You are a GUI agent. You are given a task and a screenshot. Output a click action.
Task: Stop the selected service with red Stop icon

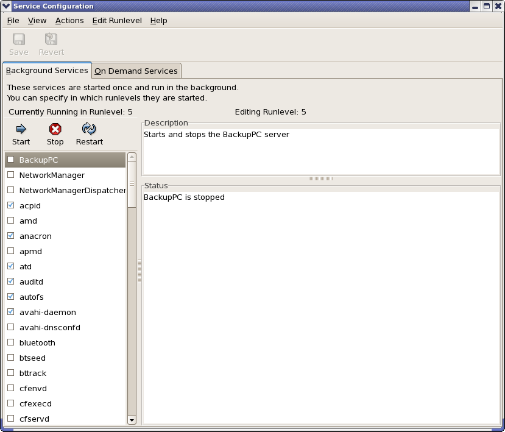click(x=55, y=129)
